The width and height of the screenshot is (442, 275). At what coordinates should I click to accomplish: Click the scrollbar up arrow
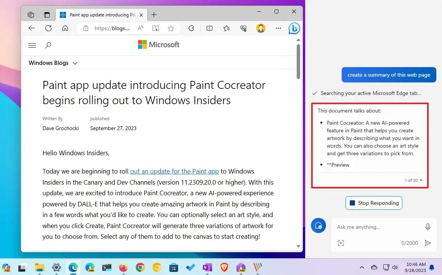tap(298, 40)
